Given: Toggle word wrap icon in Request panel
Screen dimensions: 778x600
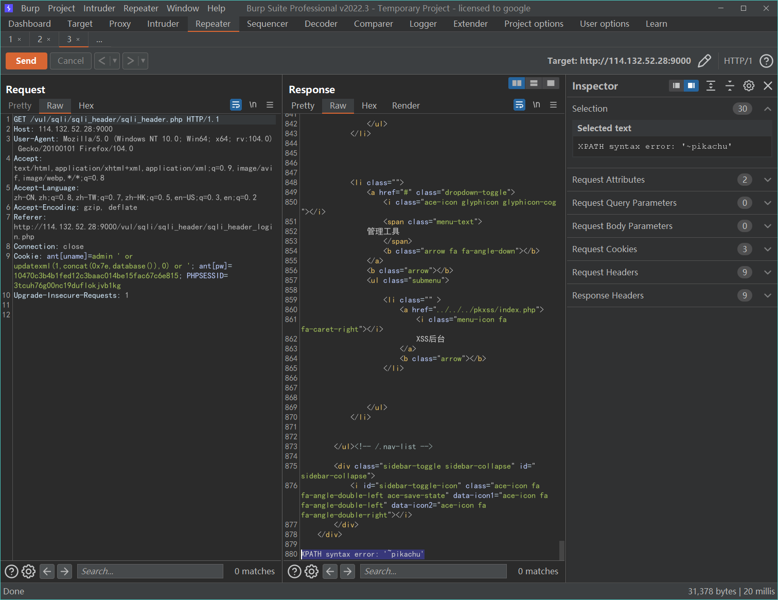Looking at the screenshot, I should click(x=236, y=105).
